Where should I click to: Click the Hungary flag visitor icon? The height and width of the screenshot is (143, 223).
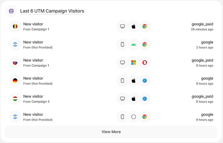[15, 99]
